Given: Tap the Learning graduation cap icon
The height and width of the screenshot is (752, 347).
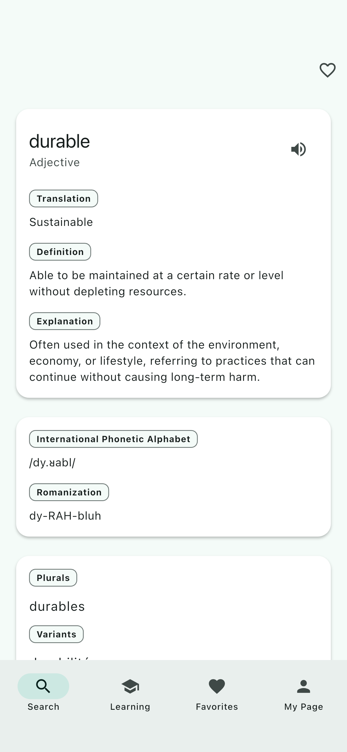Looking at the screenshot, I should click(130, 686).
